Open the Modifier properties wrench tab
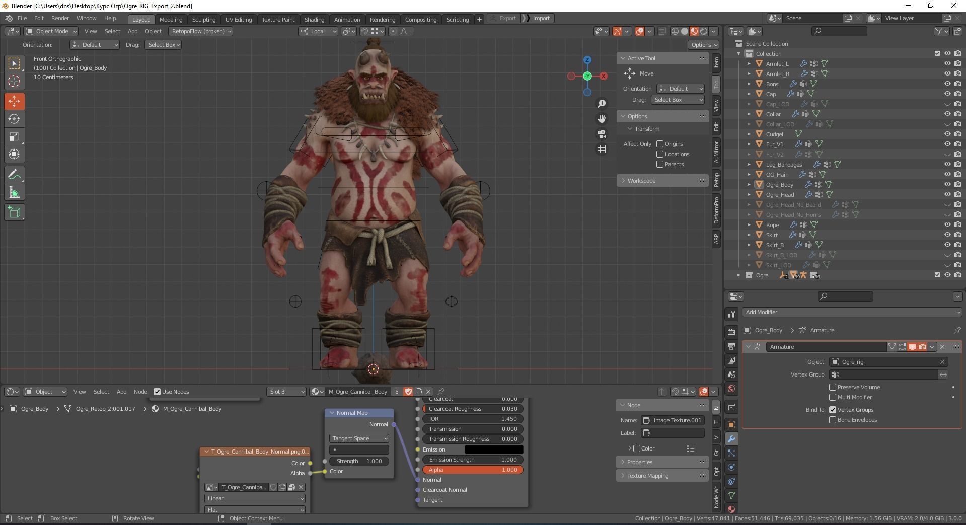The width and height of the screenshot is (966, 525). click(731, 439)
